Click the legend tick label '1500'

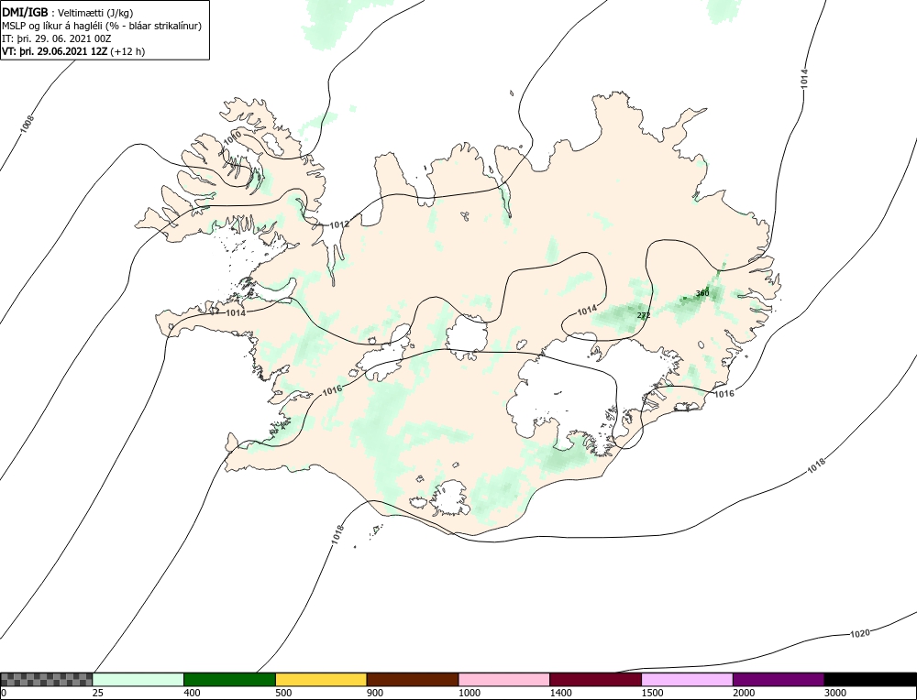pos(652,694)
